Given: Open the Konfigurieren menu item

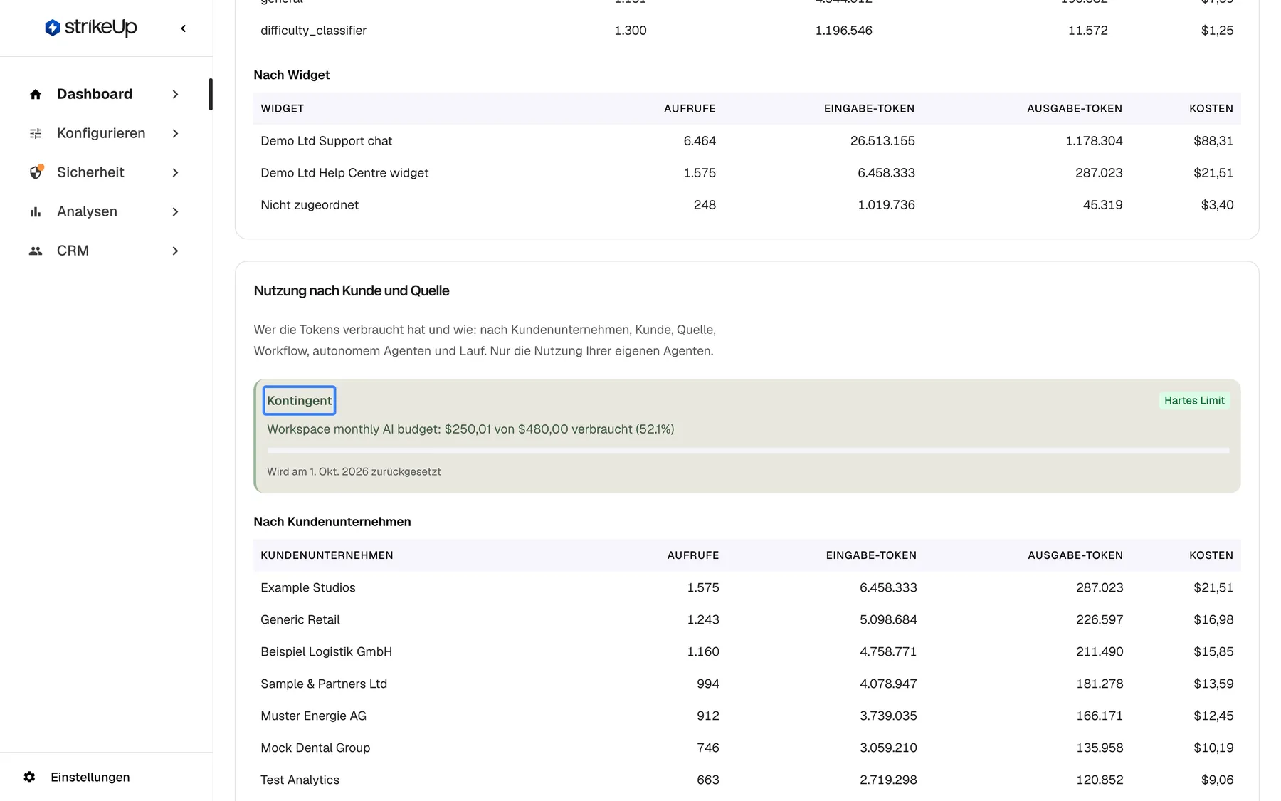Looking at the screenshot, I should (x=105, y=133).
